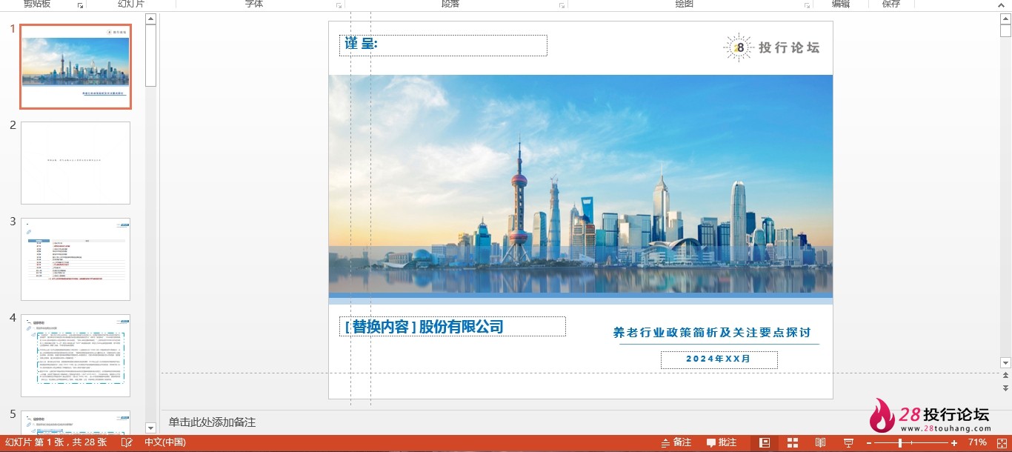Switch to Slide Sorter view icon
1012x452 pixels.
click(x=793, y=442)
